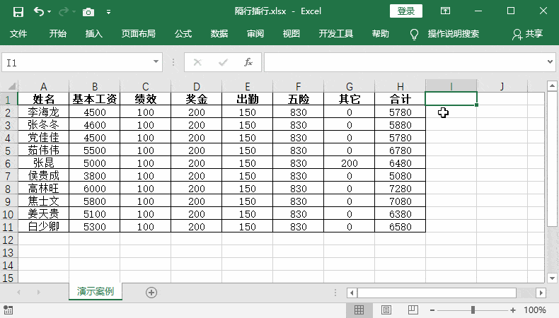This screenshot has width=559, height=318.
Task: Click the 共享 share button
Action: (528, 34)
